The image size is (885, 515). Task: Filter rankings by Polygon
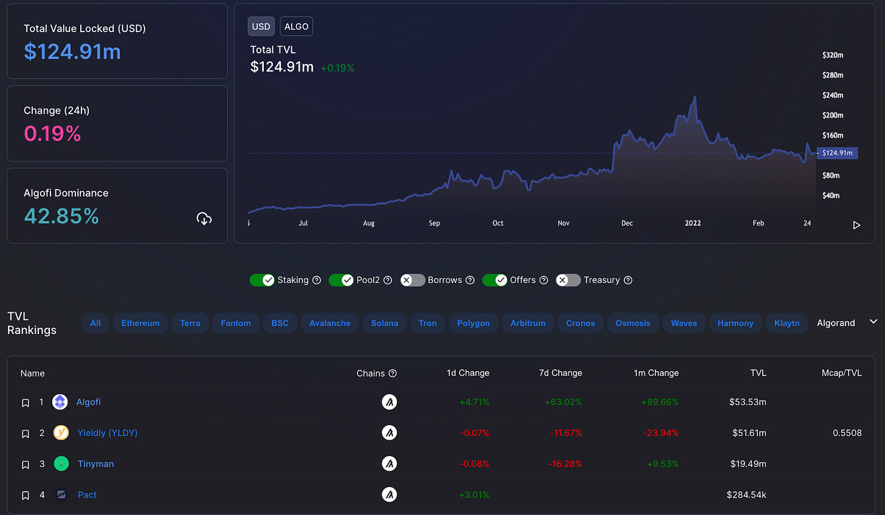[x=473, y=323]
